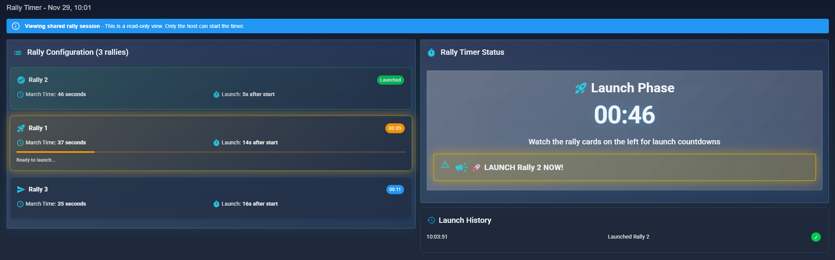Click the list icon beside Rally Configuration
835x260 pixels.
(18, 53)
